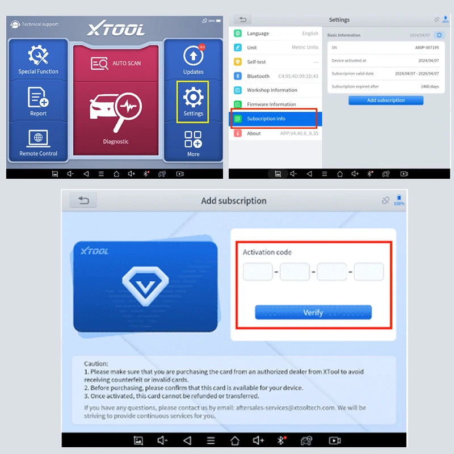The image size is (454, 454).
Task: Tap Bluetooth icon in Add subscription nav bar
Action: (281, 440)
